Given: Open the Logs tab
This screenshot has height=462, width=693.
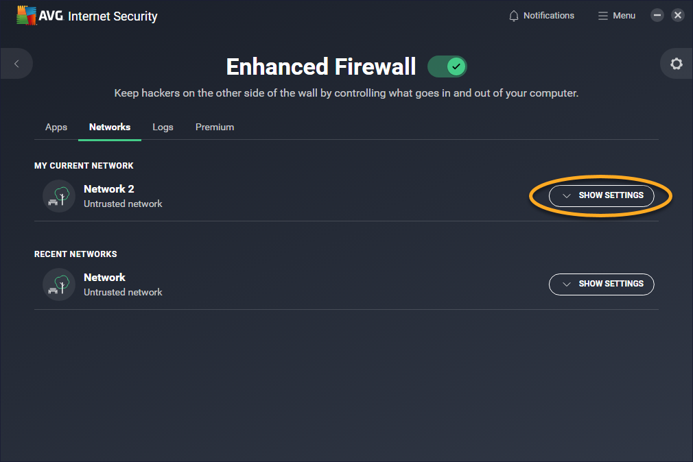Looking at the screenshot, I should 163,127.
